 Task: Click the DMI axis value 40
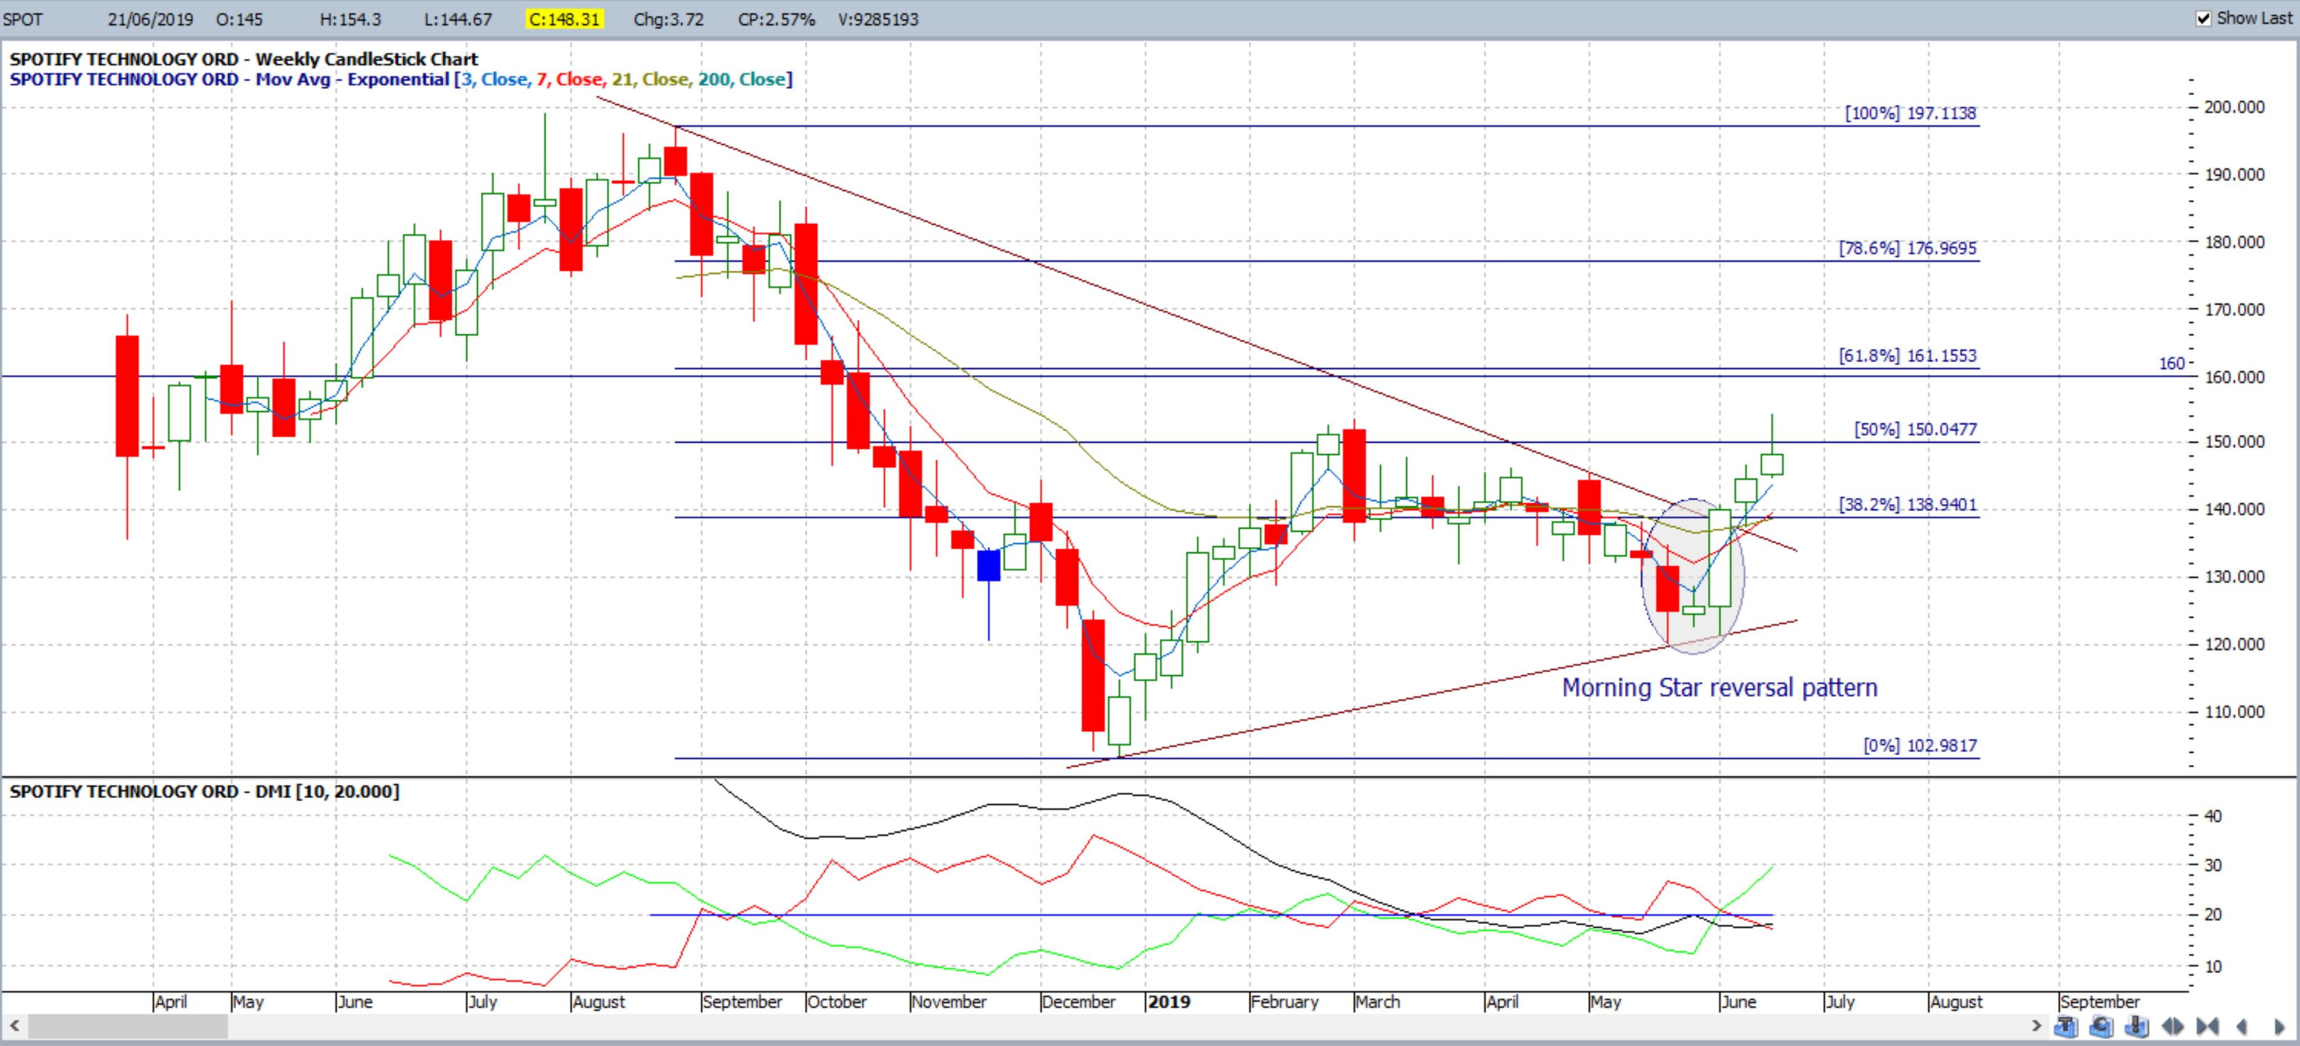2213,816
